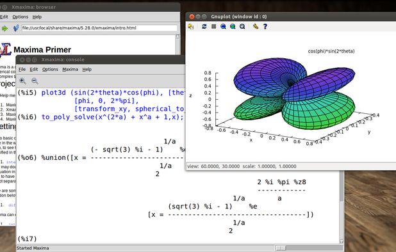Open the Help menu in Xmaxima console

[87, 69]
